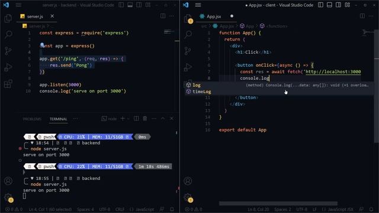Open Run and Debug in the backend window

pos(8,67)
